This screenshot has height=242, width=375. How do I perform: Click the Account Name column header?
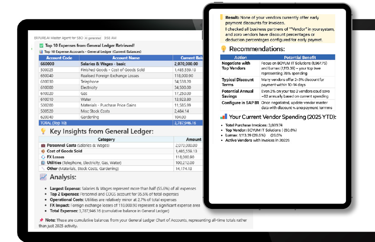click(126, 58)
